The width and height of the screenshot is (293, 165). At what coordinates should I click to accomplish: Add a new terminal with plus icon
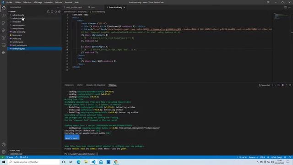point(273,85)
